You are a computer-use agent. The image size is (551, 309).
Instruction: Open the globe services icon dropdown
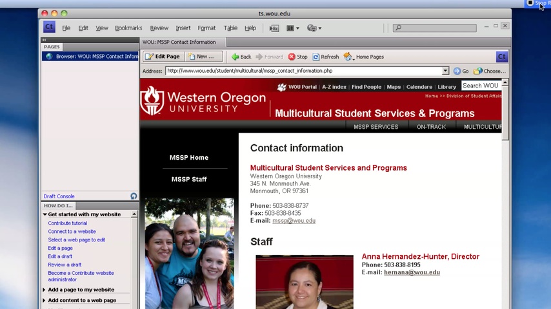314,28
